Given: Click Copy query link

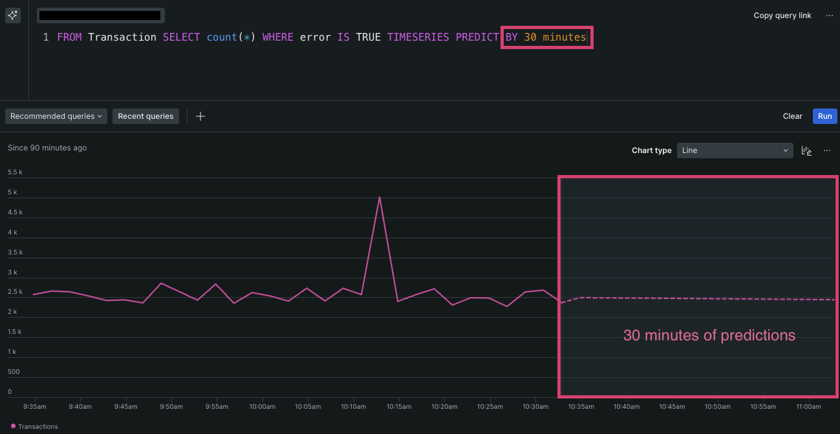Looking at the screenshot, I should coord(782,15).
